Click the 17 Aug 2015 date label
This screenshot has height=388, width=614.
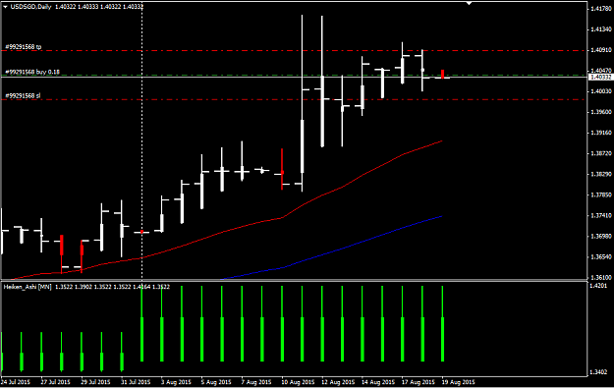(x=418, y=382)
